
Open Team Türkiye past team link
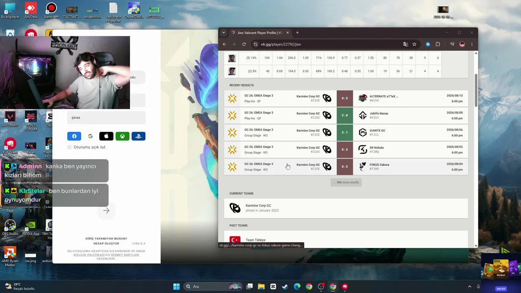[x=346, y=239]
